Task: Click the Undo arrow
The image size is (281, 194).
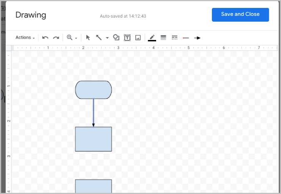Action: coord(45,37)
